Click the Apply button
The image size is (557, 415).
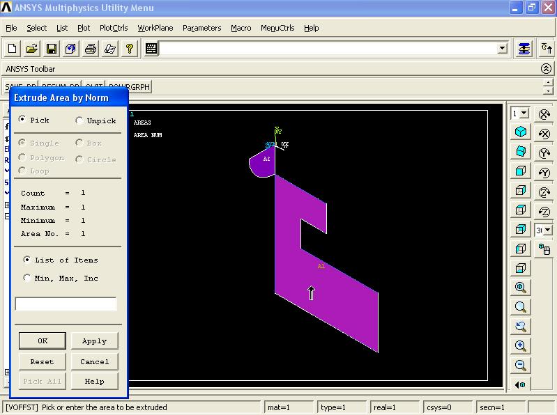point(95,341)
